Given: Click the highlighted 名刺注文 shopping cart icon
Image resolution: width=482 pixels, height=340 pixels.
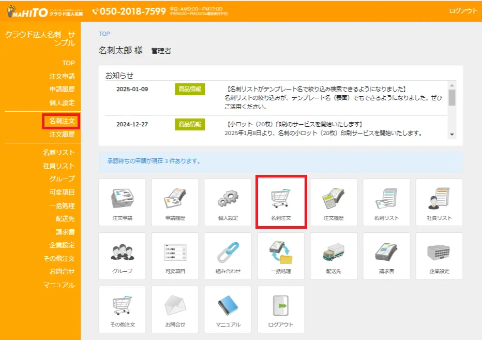Looking at the screenshot, I should 280,202.
